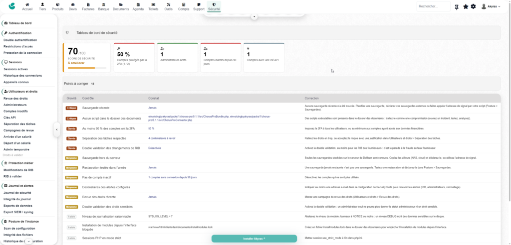Open the Authentification section heading
Viewport: 511px width, 245px height.
click(x=20, y=33)
